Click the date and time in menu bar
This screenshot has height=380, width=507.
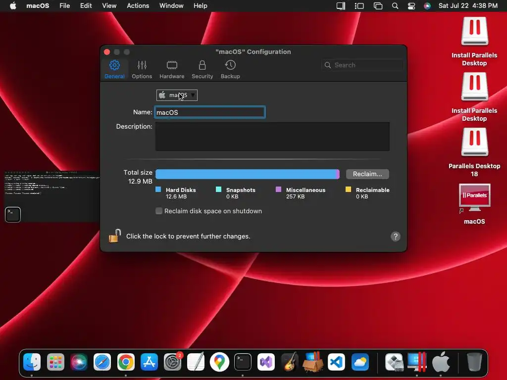(x=468, y=6)
